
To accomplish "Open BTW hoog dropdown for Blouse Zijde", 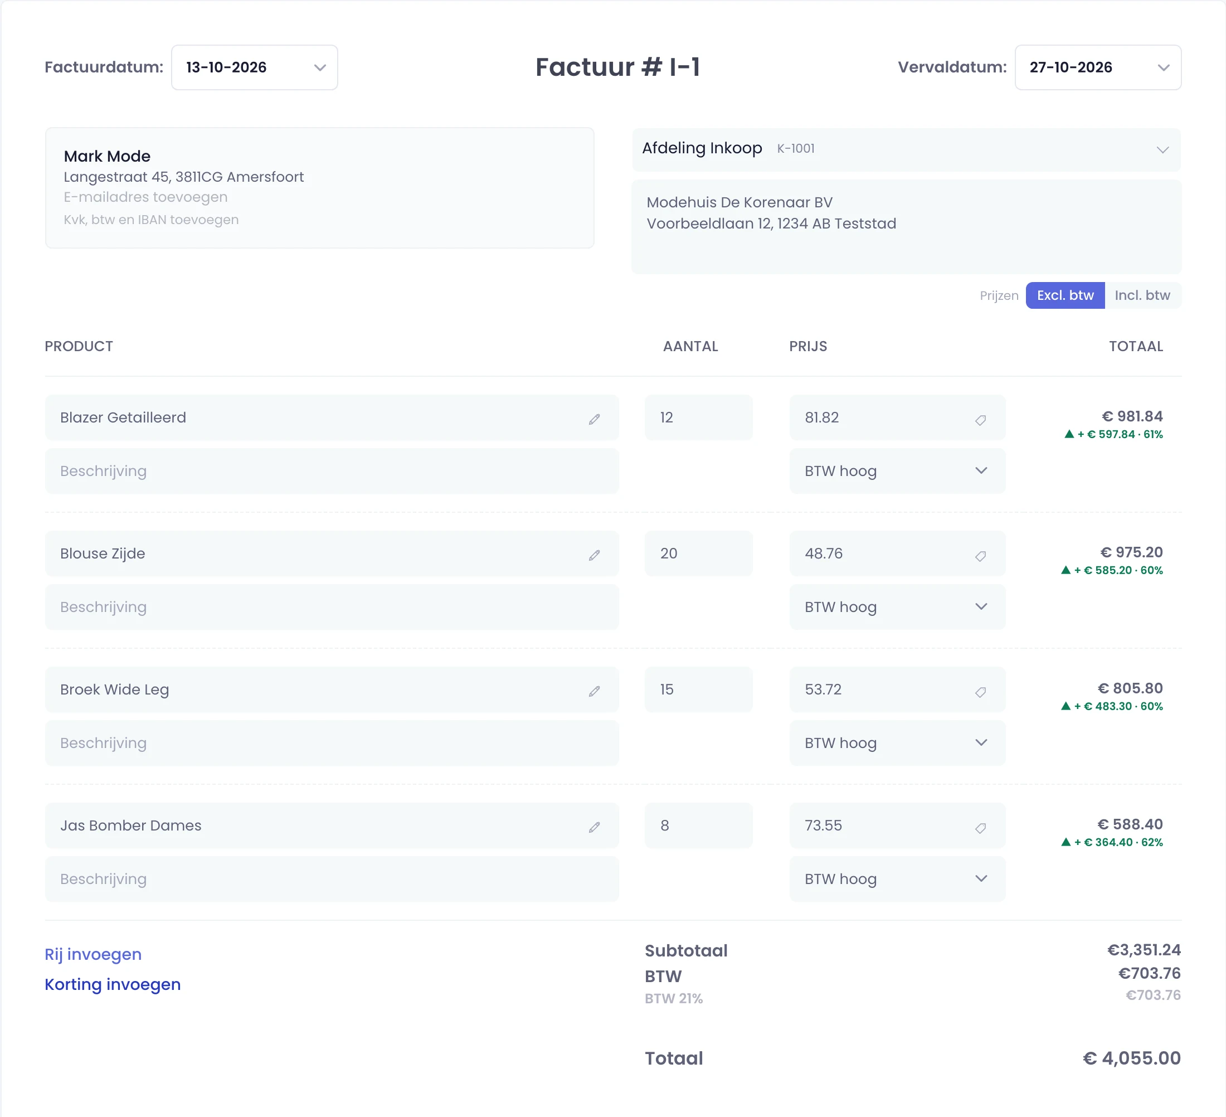I will [897, 606].
